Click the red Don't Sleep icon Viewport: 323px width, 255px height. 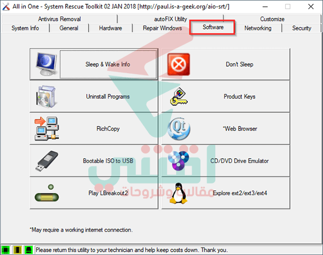pyautogui.click(x=178, y=65)
